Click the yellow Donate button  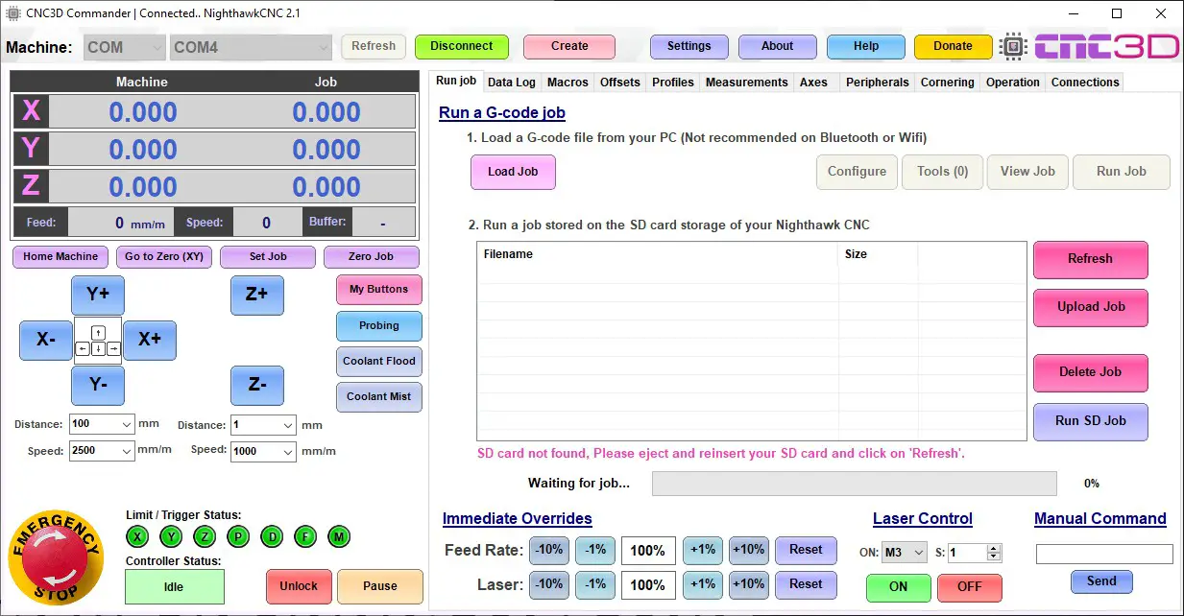tap(953, 46)
